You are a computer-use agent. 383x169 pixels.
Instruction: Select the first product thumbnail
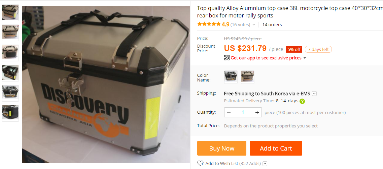tap(10, 12)
